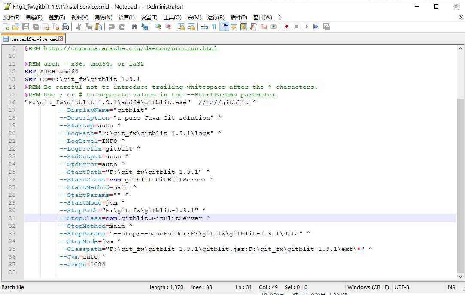Viewport: 465px width, 295px height.
Task: Click the Save All icon
Action: coord(36,27)
